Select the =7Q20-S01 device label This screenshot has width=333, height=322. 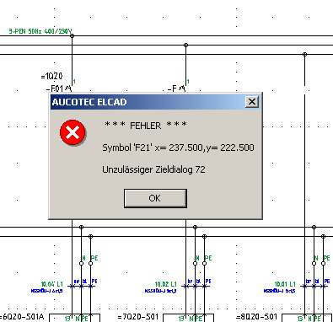tap(138, 317)
